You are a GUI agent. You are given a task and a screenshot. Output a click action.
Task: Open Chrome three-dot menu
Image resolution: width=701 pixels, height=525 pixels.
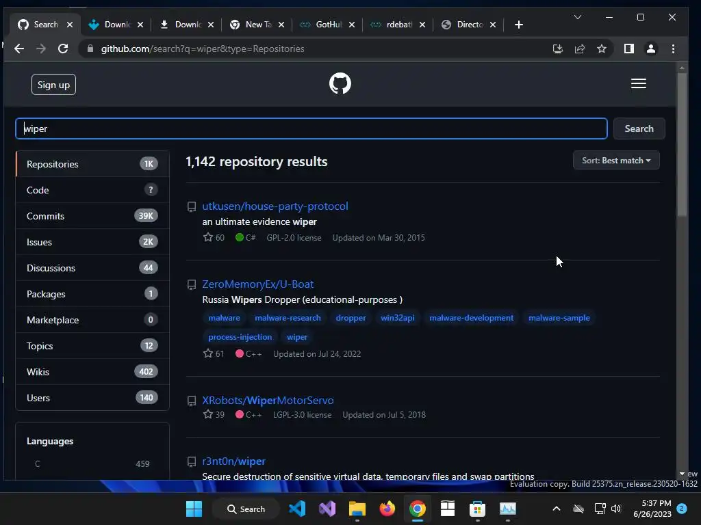tap(674, 49)
